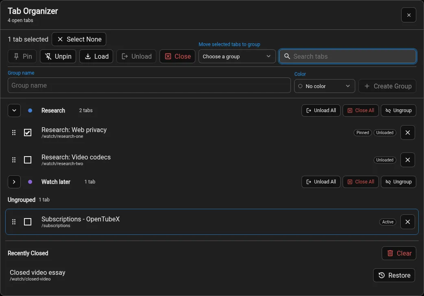This screenshot has height=296, width=424.
Task: Click the Active badge on Subscriptions
Action: click(x=388, y=222)
